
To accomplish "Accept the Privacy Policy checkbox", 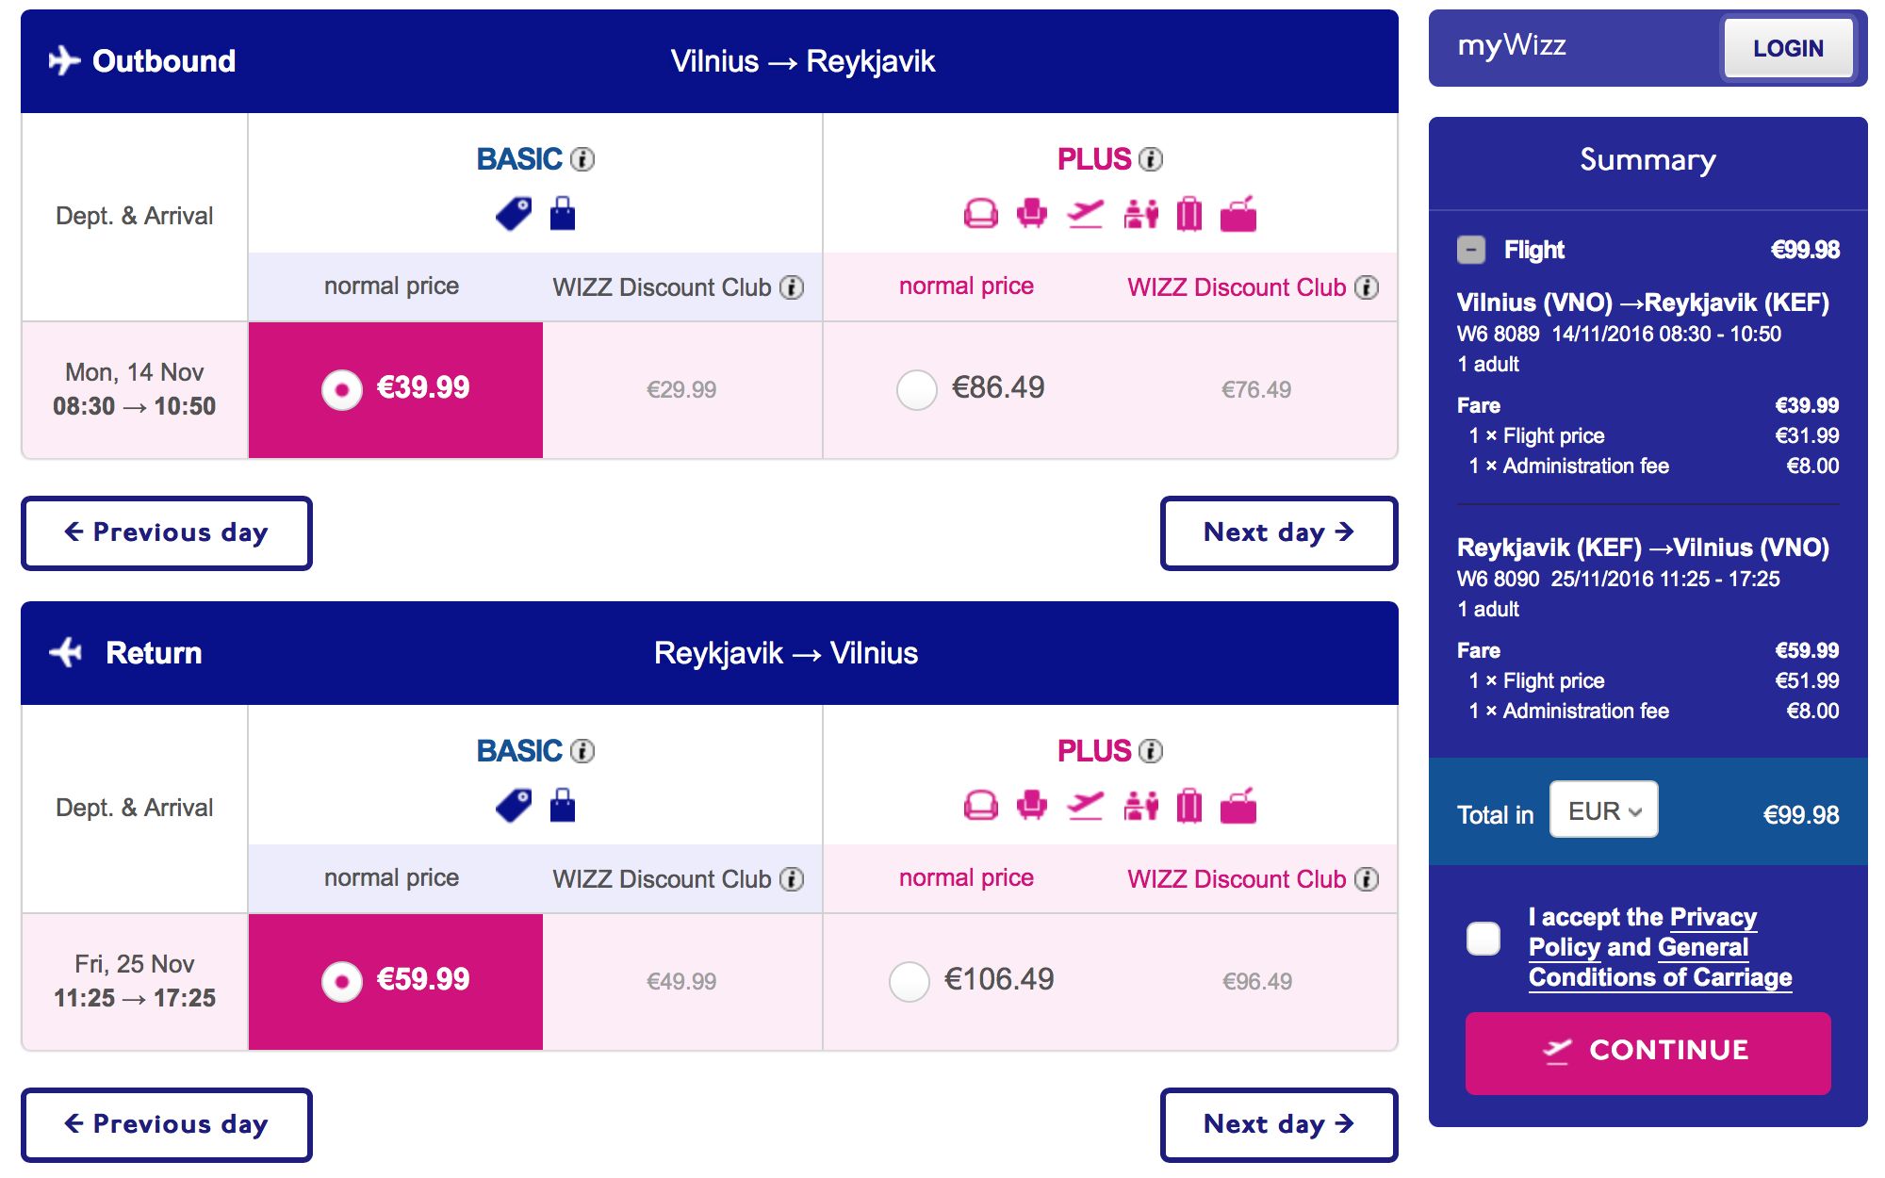I will point(1483,939).
